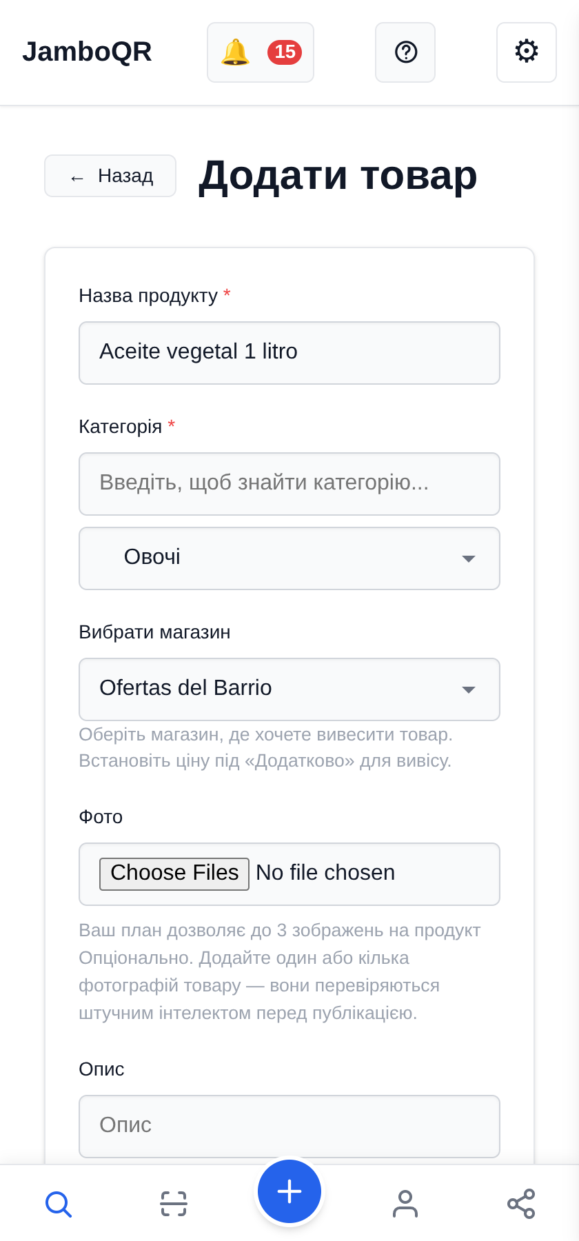Open settings gear in header

pyautogui.click(x=527, y=52)
